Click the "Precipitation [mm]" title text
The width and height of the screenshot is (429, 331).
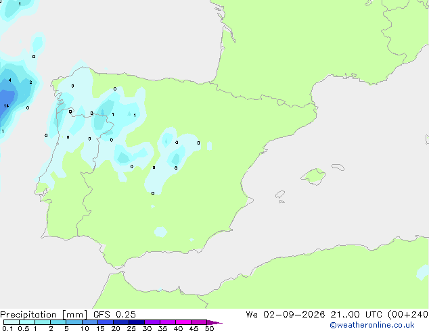click(x=44, y=315)
